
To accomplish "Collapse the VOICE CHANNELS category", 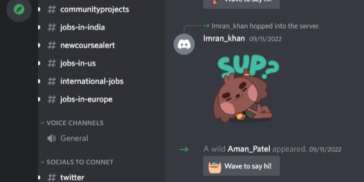I will pyautogui.click(x=72, y=123).
